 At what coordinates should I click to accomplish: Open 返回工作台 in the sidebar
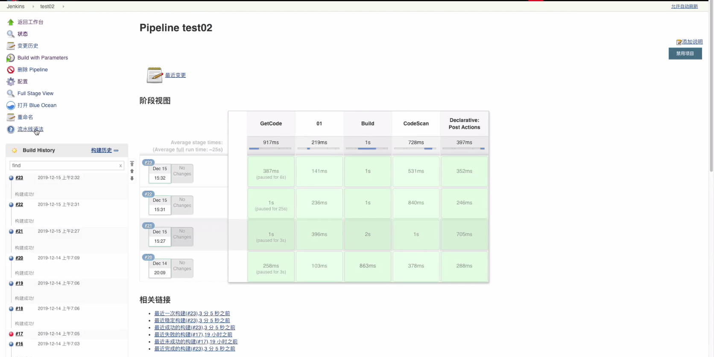(30, 22)
